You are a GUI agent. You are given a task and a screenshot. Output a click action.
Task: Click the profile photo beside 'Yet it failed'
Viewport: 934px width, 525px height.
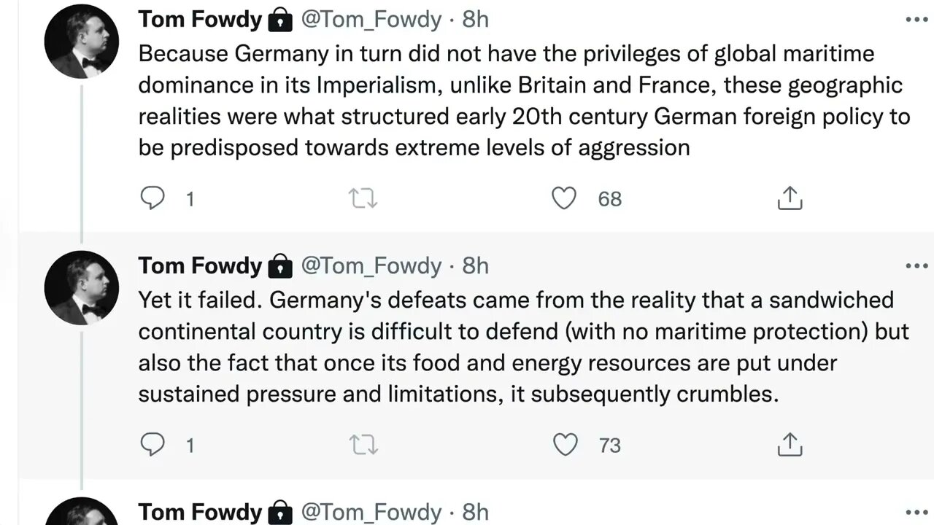point(82,288)
